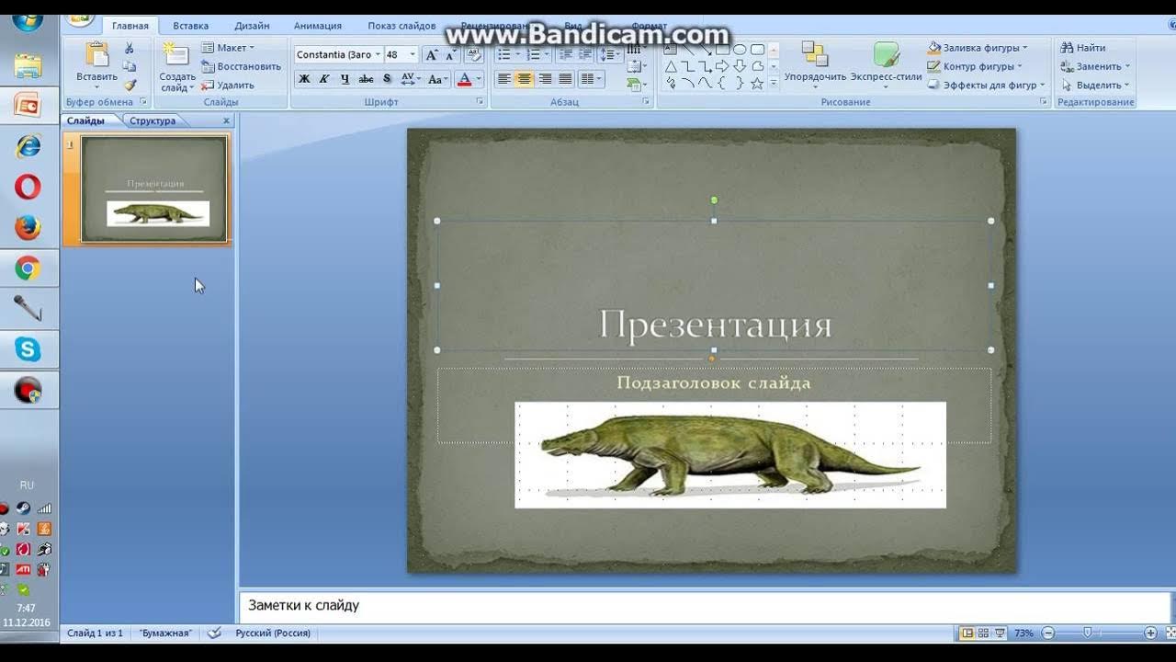1176x662 pixels.
Task: Open the Дизайн ribbon tab
Action: (252, 26)
